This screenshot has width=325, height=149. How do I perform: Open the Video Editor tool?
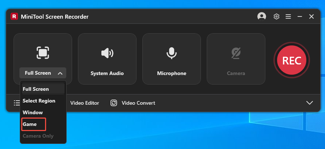point(85,103)
